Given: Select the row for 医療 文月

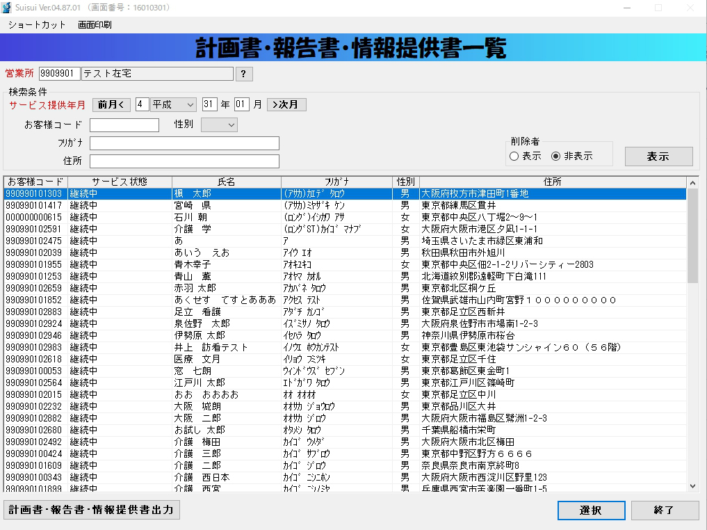Looking at the screenshot, I should click(345, 359).
